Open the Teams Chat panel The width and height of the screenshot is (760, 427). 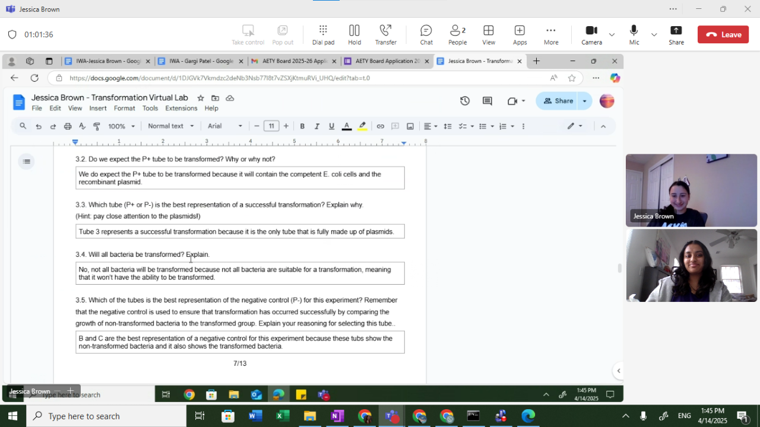[426, 34]
